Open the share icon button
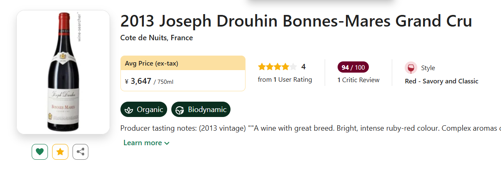 [x=80, y=152]
